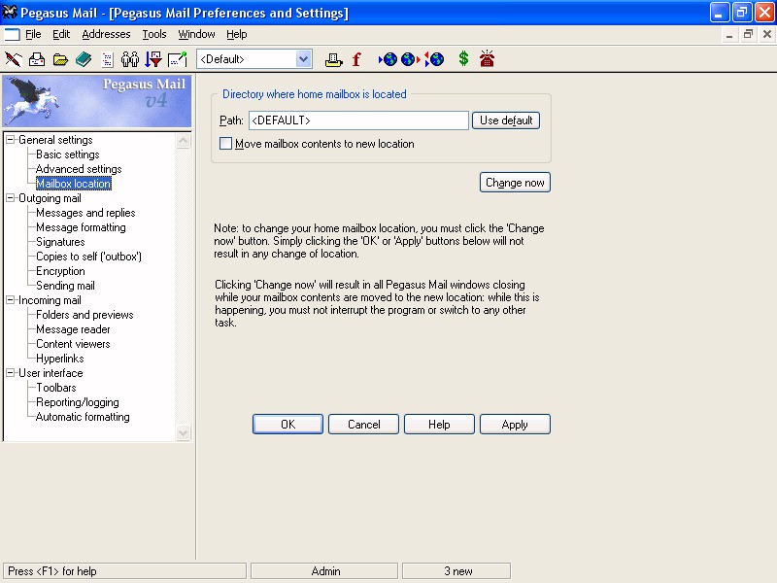The width and height of the screenshot is (777, 583).
Task: Click the Cancel button
Action: [x=363, y=425]
